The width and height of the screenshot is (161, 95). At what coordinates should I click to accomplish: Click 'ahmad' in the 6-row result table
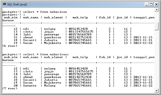pos(28,37)
